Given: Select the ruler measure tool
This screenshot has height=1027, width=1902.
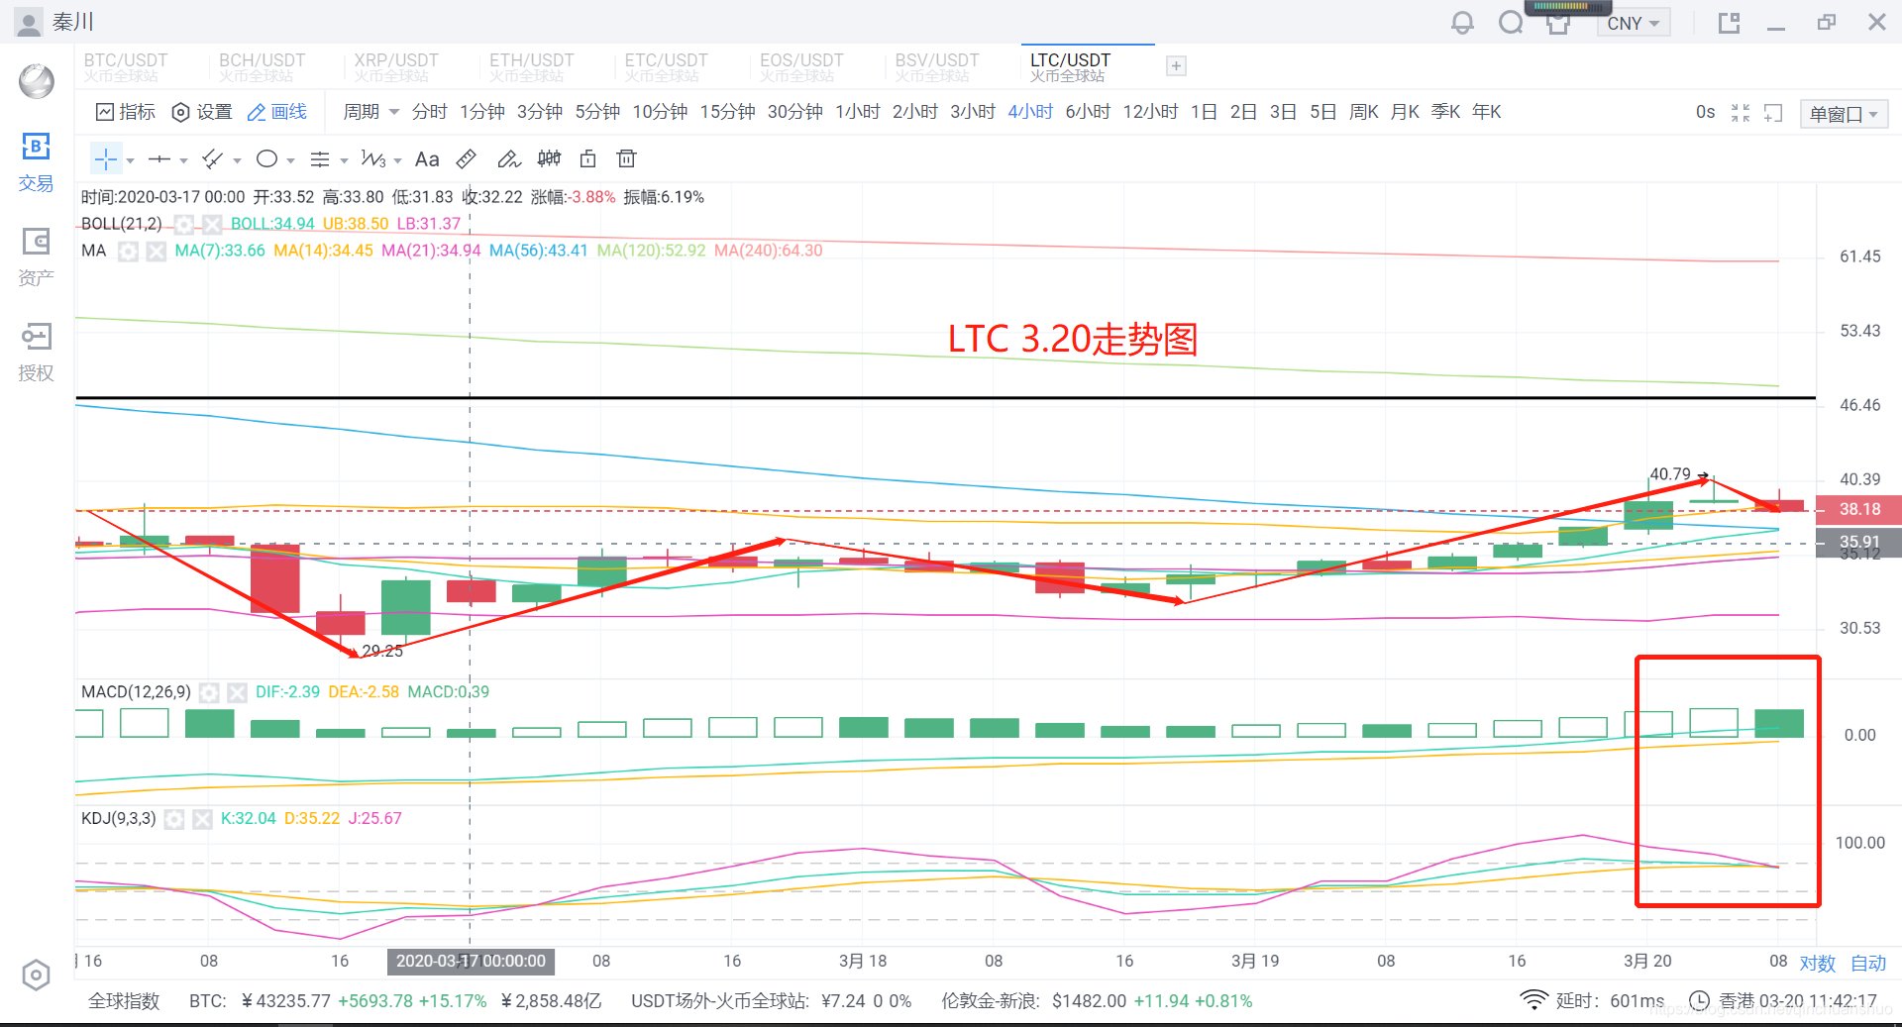Looking at the screenshot, I should click(467, 158).
